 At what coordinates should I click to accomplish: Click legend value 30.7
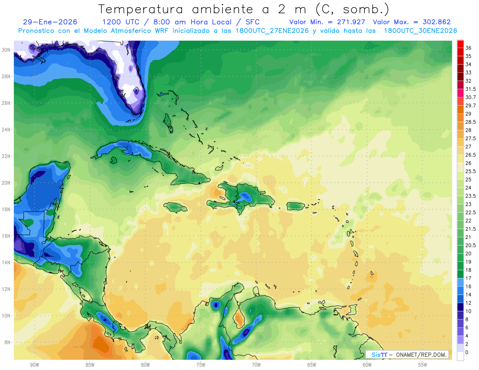tap(470, 97)
